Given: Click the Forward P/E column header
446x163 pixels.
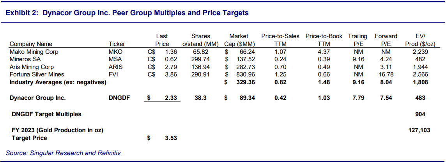Looking at the screenshot, I should click(x=386, y=40).
